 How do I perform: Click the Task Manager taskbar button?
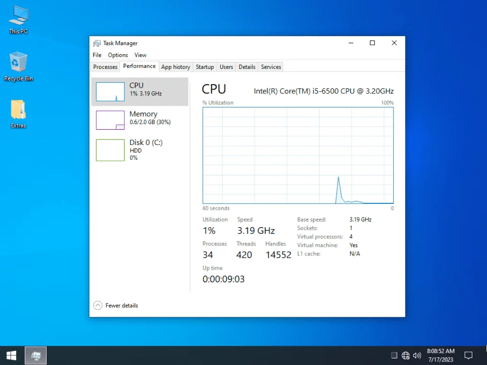pyautogui.click(x=36, y=355)
